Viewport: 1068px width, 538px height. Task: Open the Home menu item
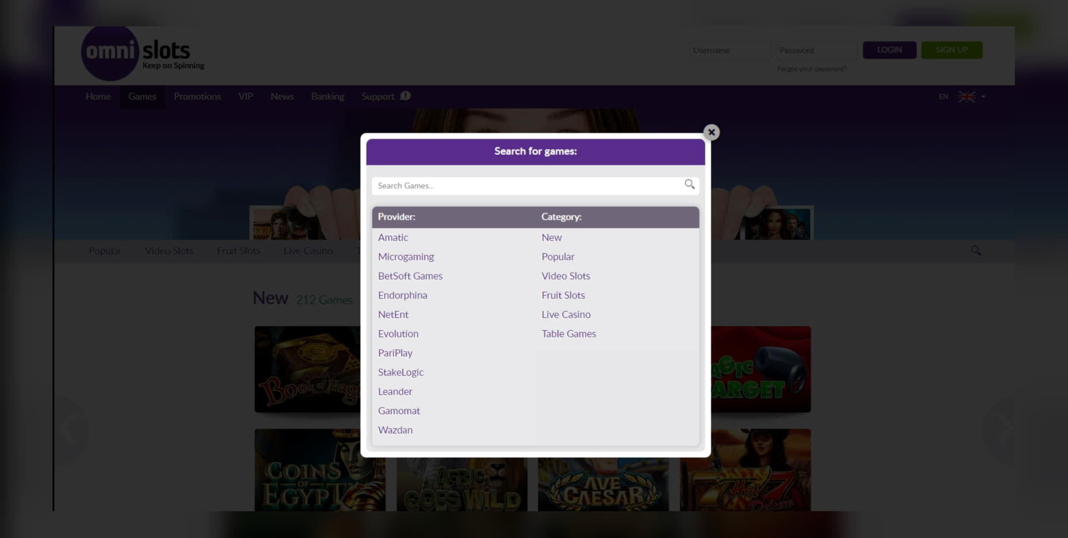click(x=98, y=96)
